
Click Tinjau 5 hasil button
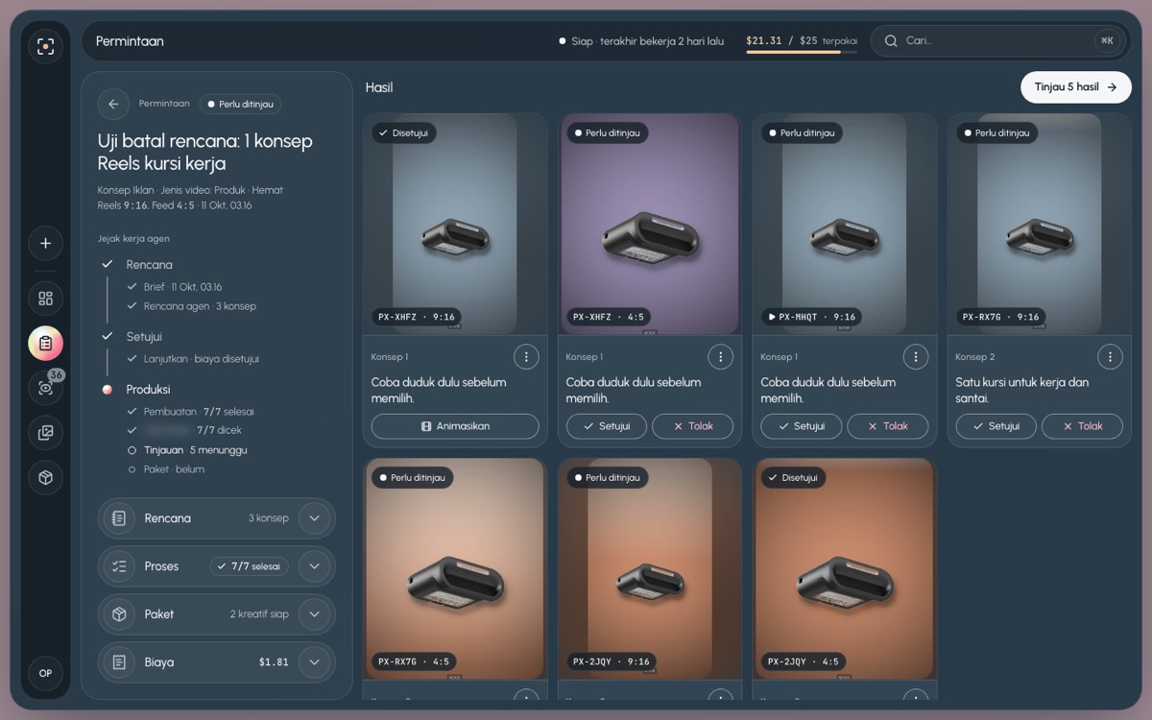click(x=1076, y=87)
